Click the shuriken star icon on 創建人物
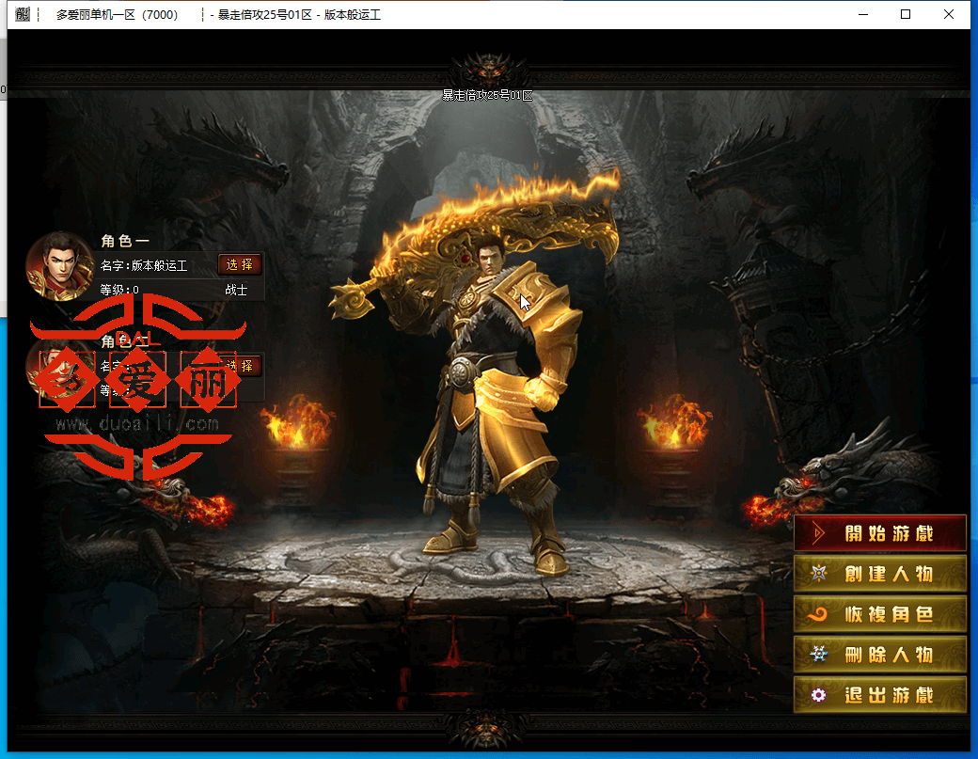 tap(819, 574)
